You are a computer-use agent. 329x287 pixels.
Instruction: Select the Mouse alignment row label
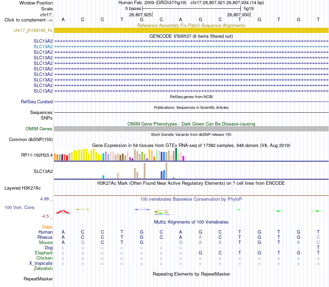tap(46, 243)
